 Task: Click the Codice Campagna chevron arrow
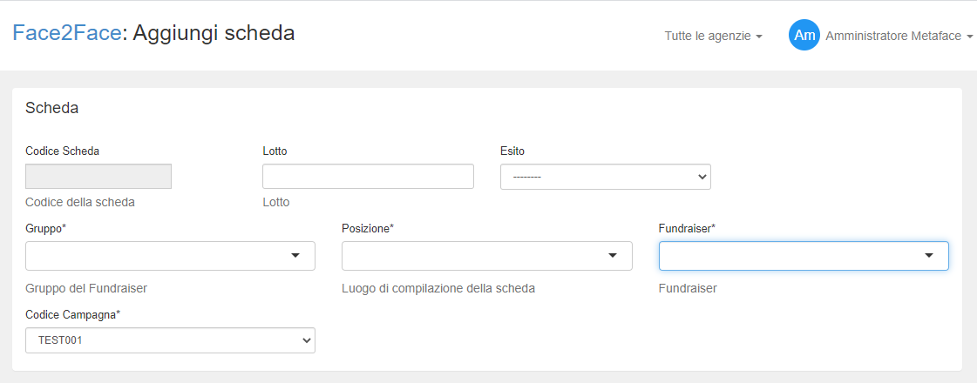306,341
